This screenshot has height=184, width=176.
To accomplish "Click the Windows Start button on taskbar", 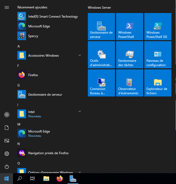I will (7, 179).
